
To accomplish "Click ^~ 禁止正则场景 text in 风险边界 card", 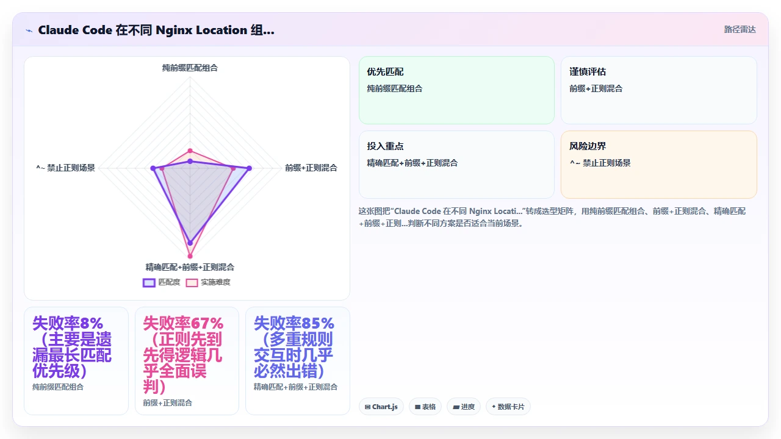I will coord(600,163).
